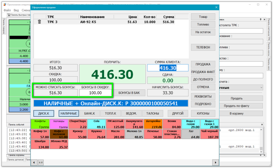Image resolution: width=273 pixels, height=168 pixels.
Task: Add Кефир 1л product tile
Action: (40, 134)
